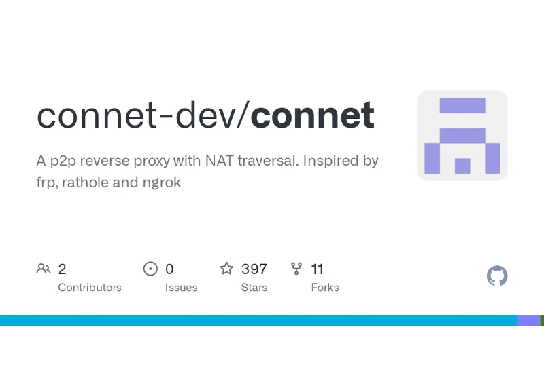Click the repository title connet-dev/connet
Viewport: 544px width, 380px height.
(205, 115)
